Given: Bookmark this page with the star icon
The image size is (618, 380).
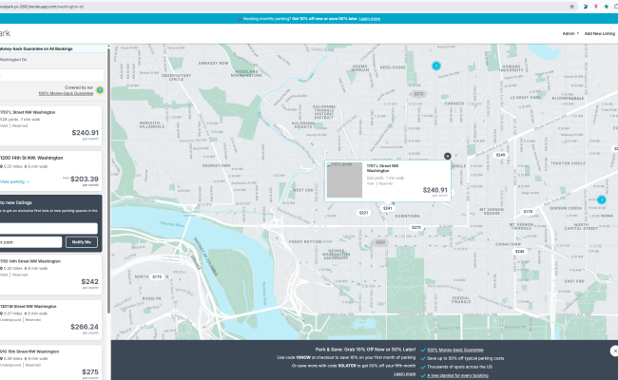Looking at the screenshot, I should coord(571,7).
